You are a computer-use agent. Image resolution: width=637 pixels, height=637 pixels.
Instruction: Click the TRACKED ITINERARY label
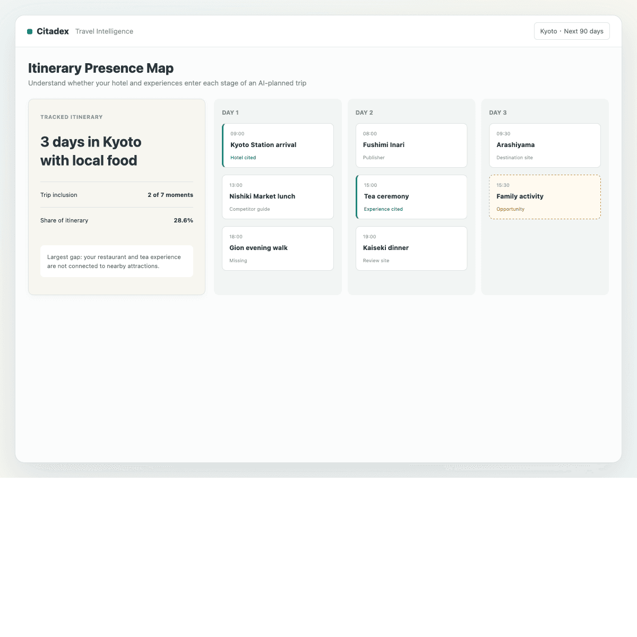tap(72, 117)
